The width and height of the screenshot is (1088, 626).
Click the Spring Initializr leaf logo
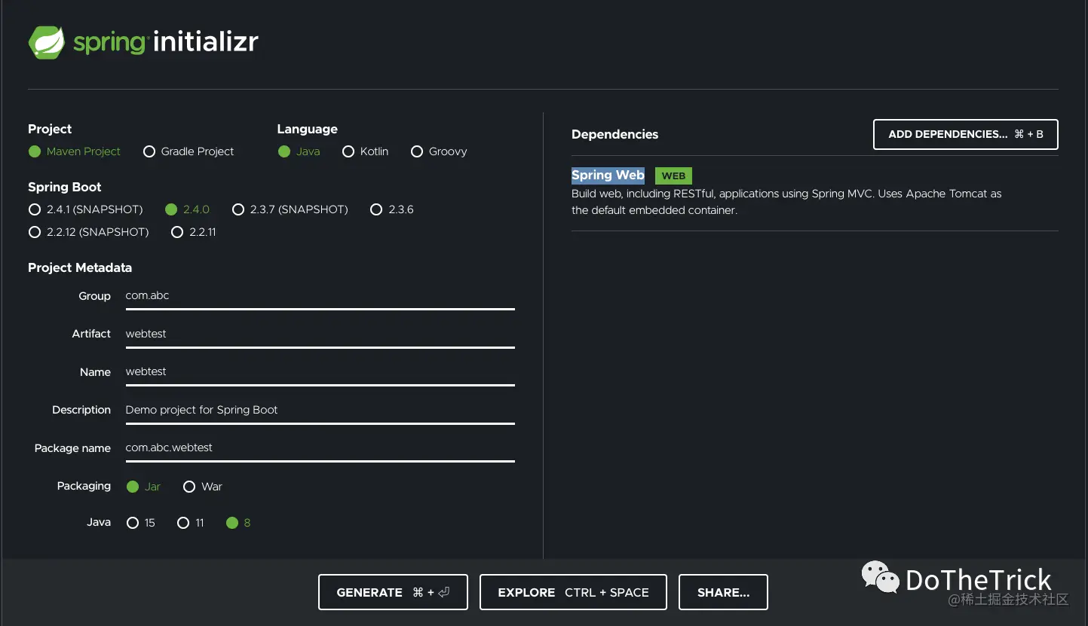pos(46,43)
